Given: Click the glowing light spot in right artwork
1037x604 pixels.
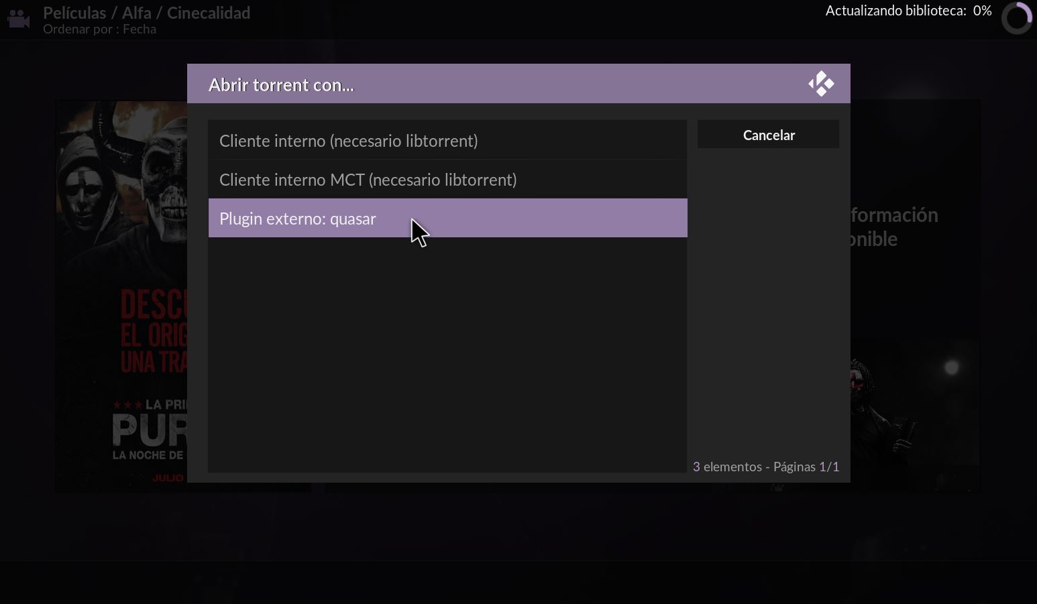Looking at the screenshot, I should (951, 367).
